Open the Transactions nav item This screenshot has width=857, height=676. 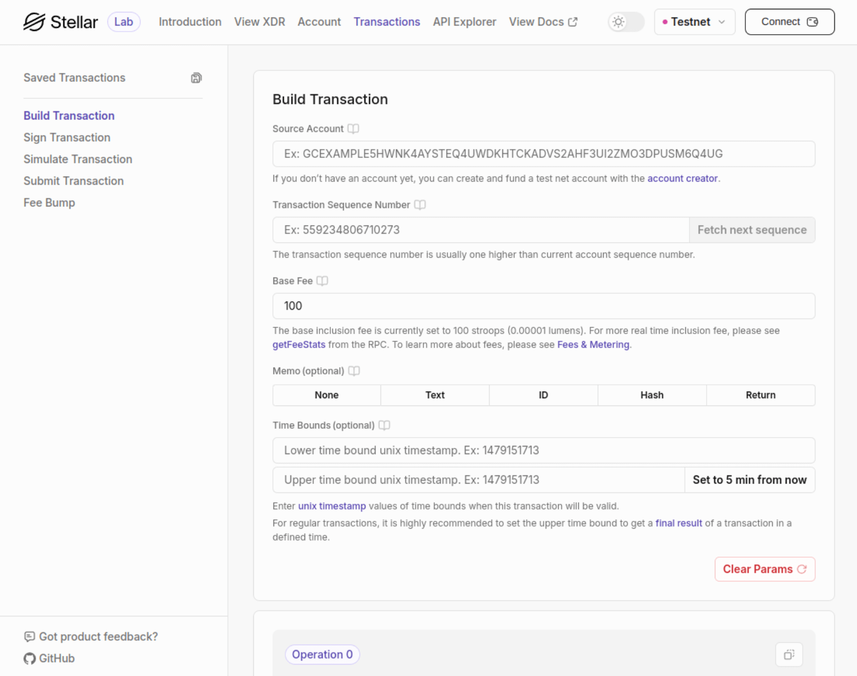point(387,22)
